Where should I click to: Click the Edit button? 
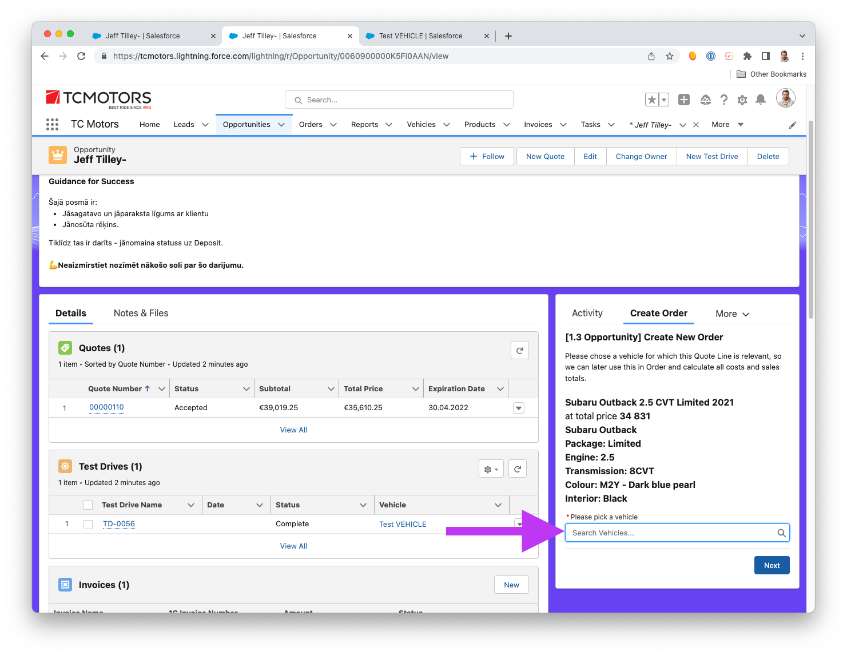[590, 156]
